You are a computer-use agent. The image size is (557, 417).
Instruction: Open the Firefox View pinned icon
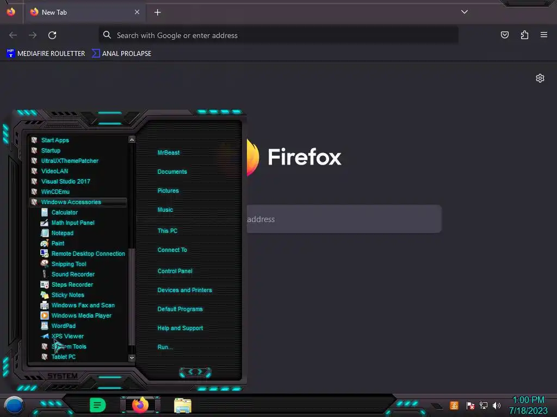[11, 12]
